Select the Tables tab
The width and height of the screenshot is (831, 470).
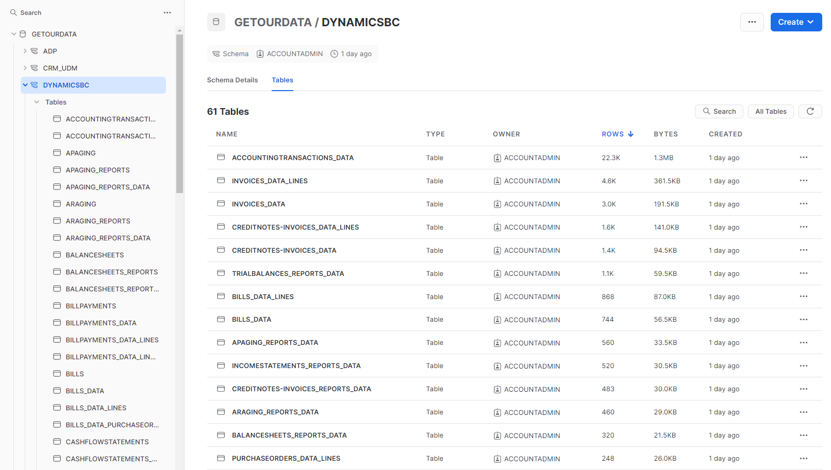pos(282,80)
